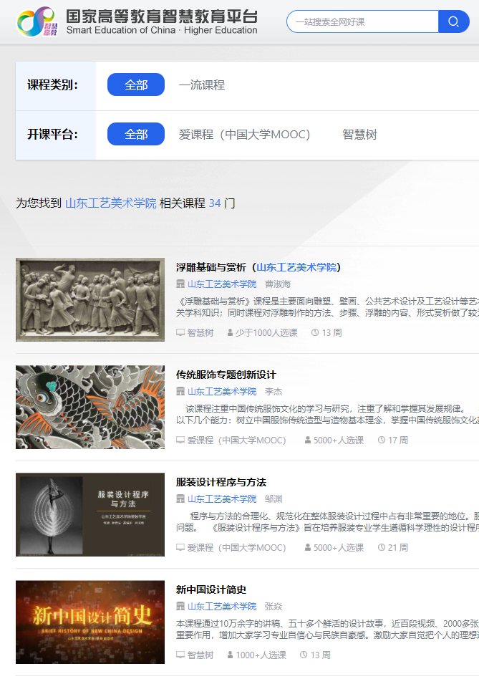The width and height of the screenshot is (479, 679).
Task: Click the clock icon next to 21 周
Action: point(382,548)
